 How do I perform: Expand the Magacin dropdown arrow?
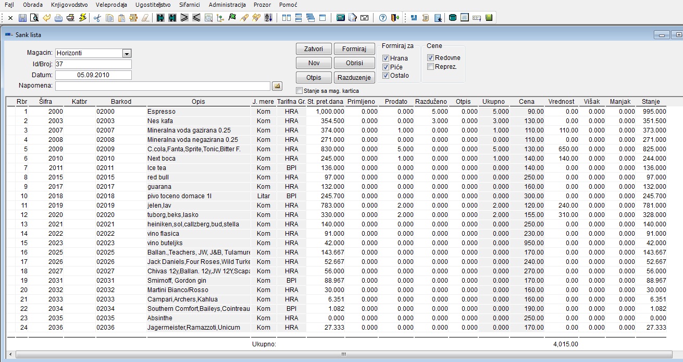127,53
